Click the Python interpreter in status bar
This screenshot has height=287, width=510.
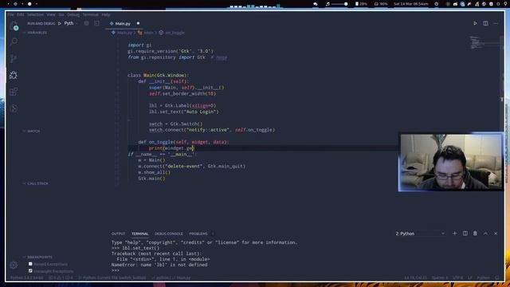point(26,277)
